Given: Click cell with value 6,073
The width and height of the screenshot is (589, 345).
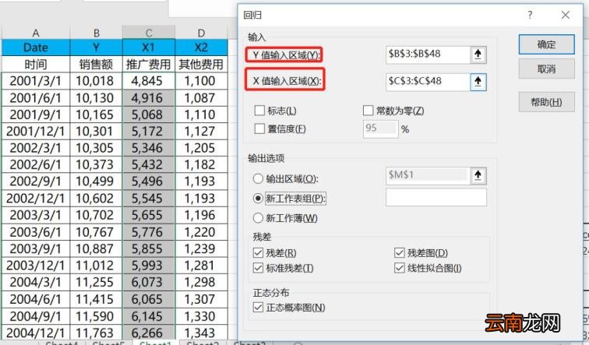Looking at the screenshot, I should 149,282.
